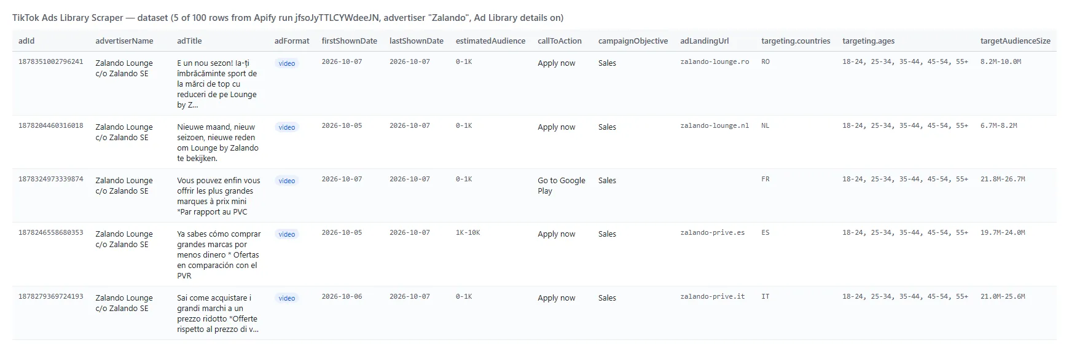
Task: Click the advertiser name in the IT row
Action: pos(124,303)
